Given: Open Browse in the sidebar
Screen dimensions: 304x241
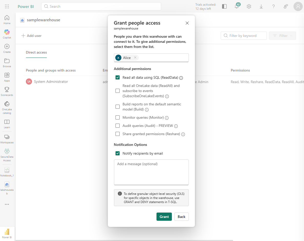Looking at the screenshot, I should (x=7, y=63).
